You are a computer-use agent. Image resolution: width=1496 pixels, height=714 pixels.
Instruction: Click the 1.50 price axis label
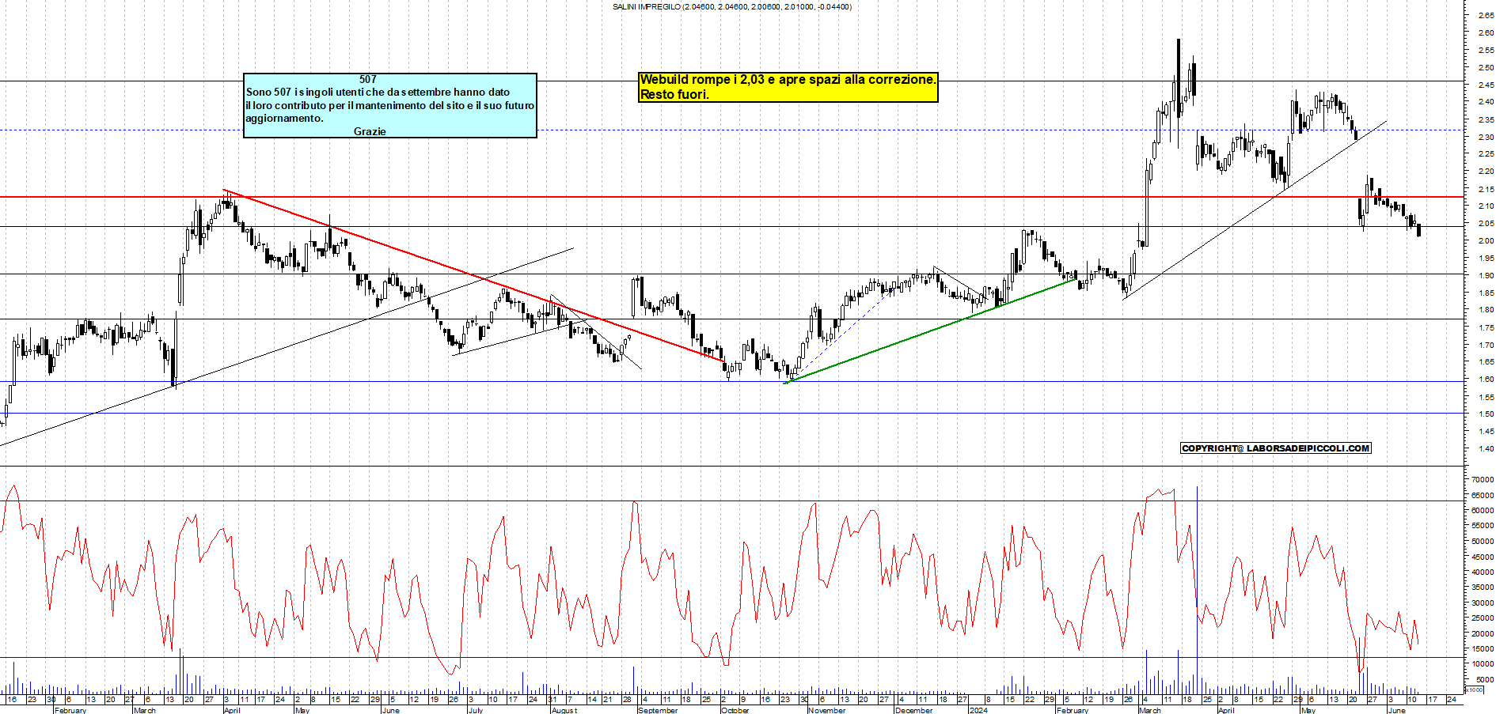[x=1485, y=414]
